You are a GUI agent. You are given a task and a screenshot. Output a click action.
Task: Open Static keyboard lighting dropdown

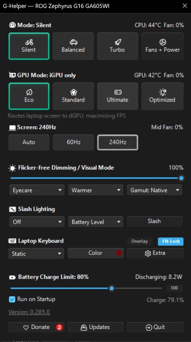click(36, 253)
